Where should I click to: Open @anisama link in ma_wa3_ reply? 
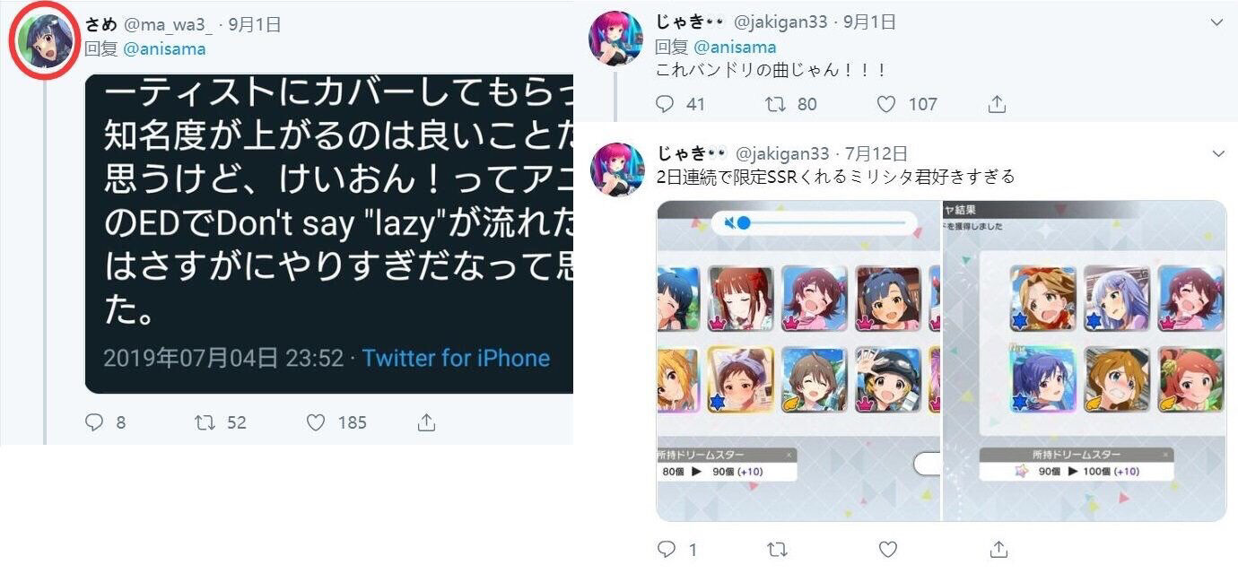(164, 49)
